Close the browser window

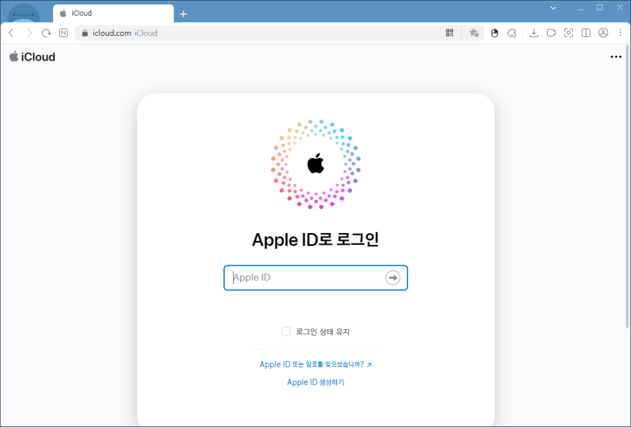pyautogui.click(x=620, y=8)
